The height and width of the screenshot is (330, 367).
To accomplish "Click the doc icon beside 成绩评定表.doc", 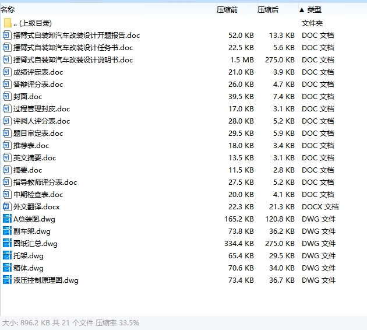I will click(x=7, y=72).
